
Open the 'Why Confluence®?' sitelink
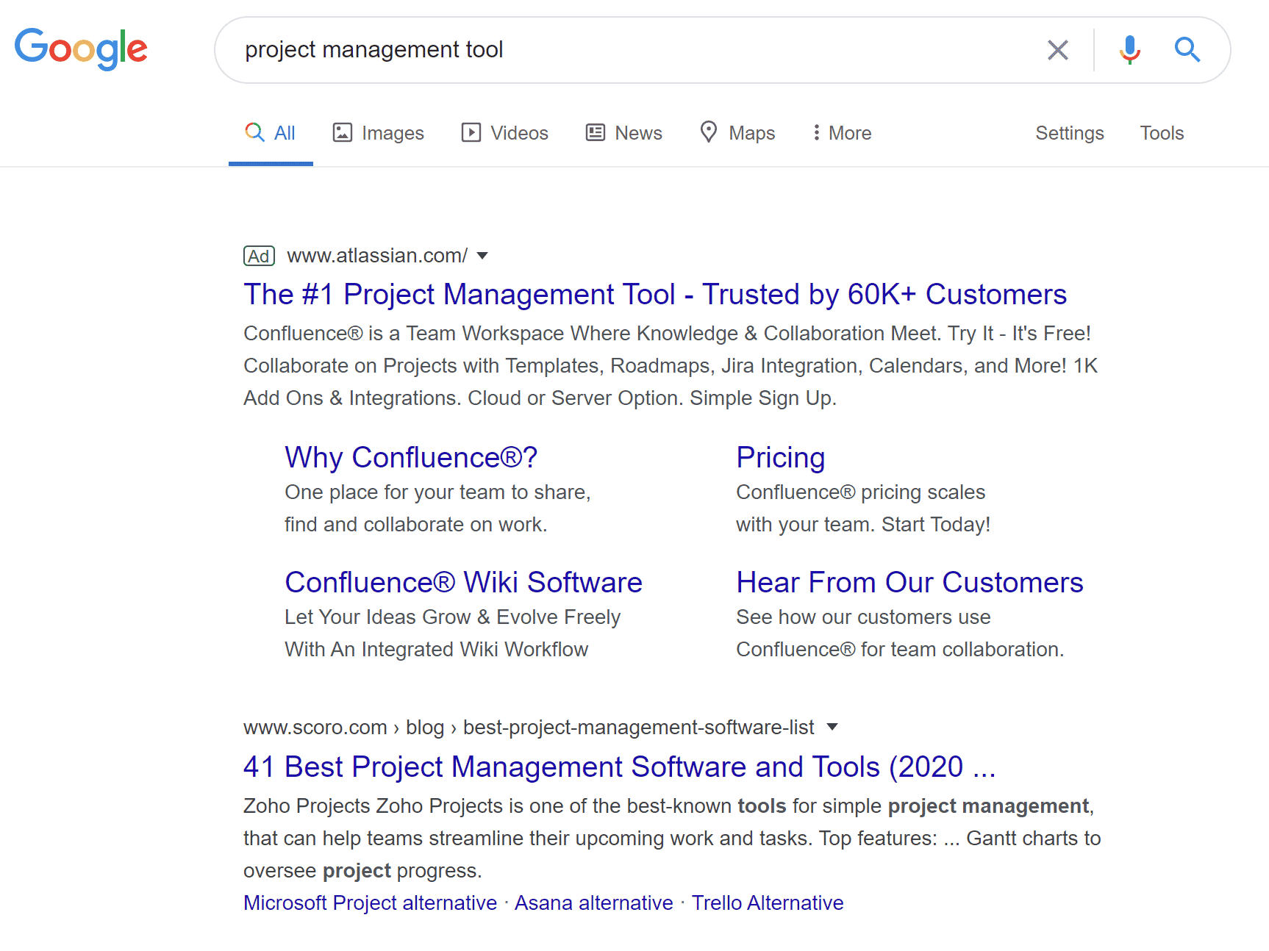[x=411, y=457]
